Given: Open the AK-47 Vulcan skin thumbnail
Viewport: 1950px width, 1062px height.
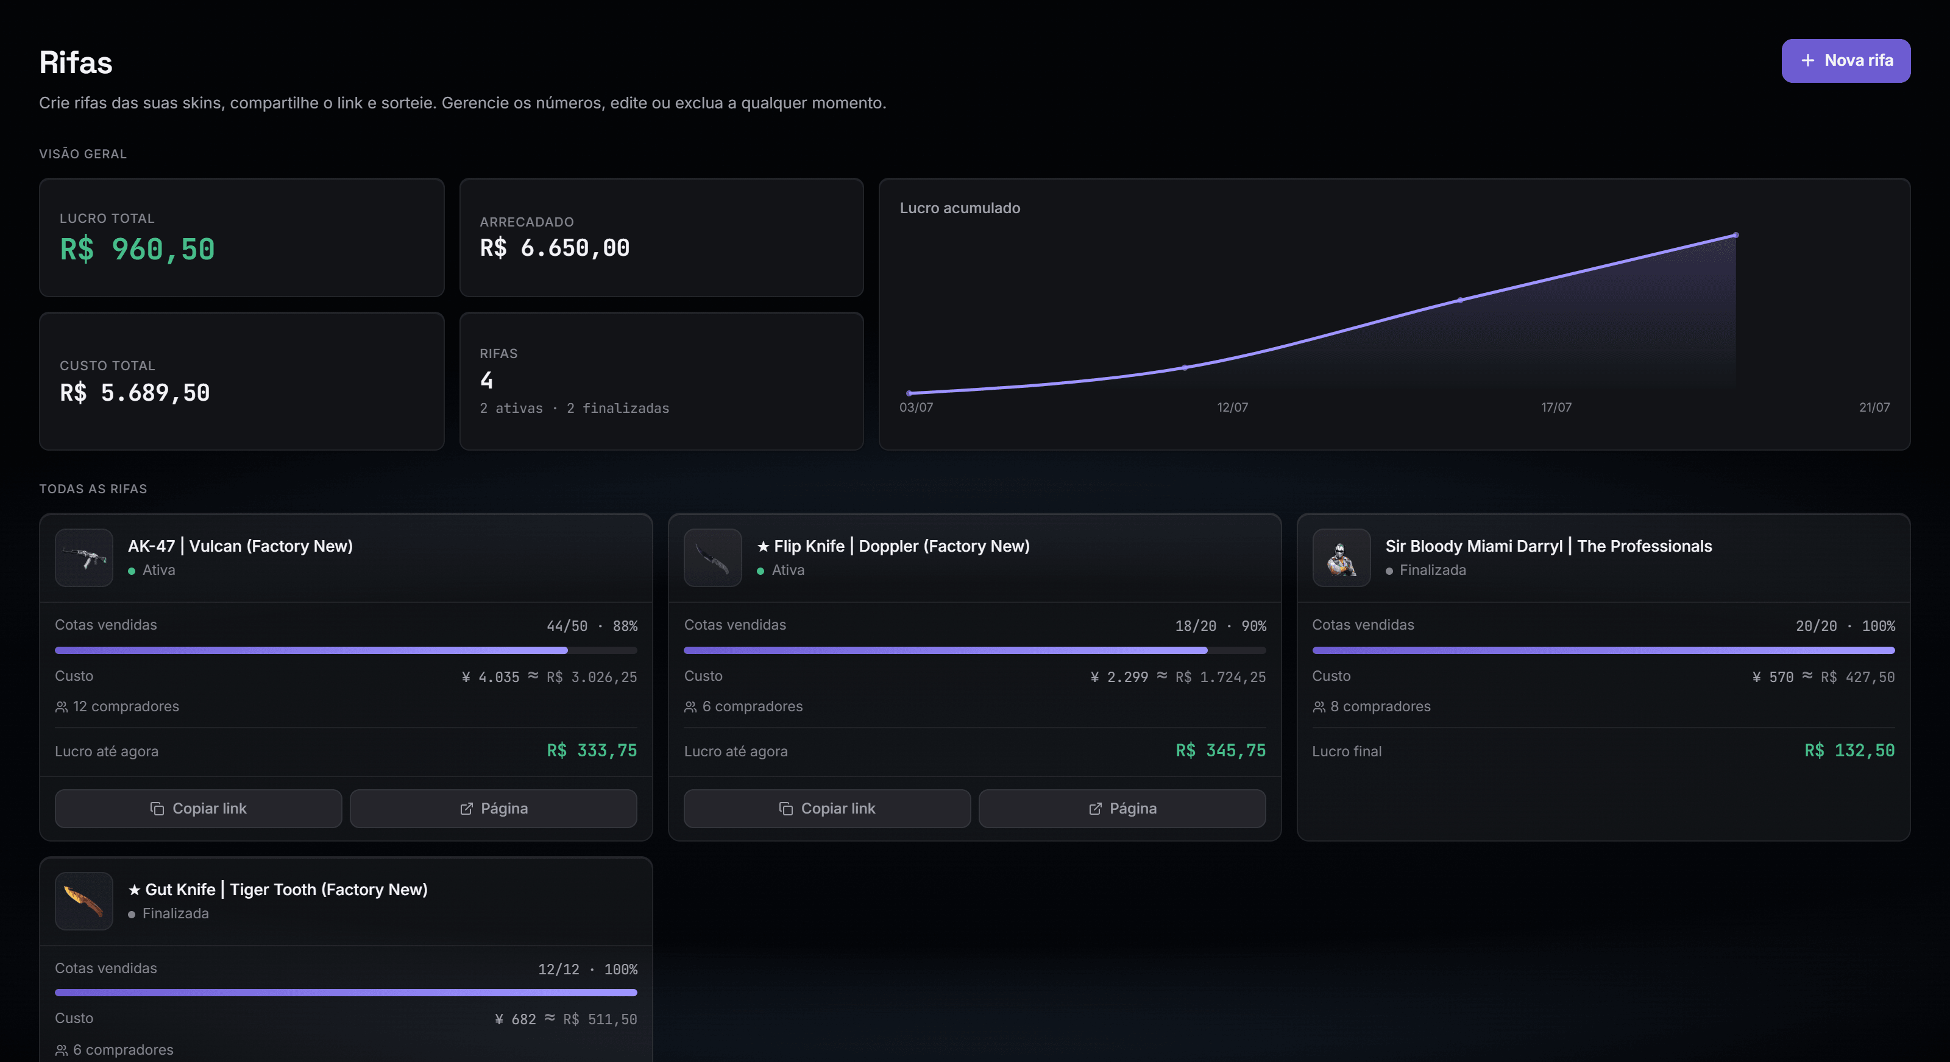Looking at the screenshot, I should [84, 557].
